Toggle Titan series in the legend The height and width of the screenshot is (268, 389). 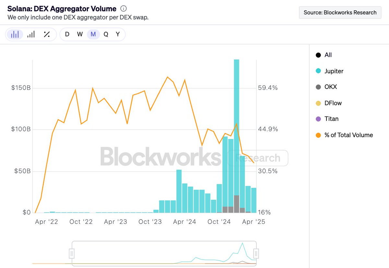pyautogui.click(x=318, y=119)
